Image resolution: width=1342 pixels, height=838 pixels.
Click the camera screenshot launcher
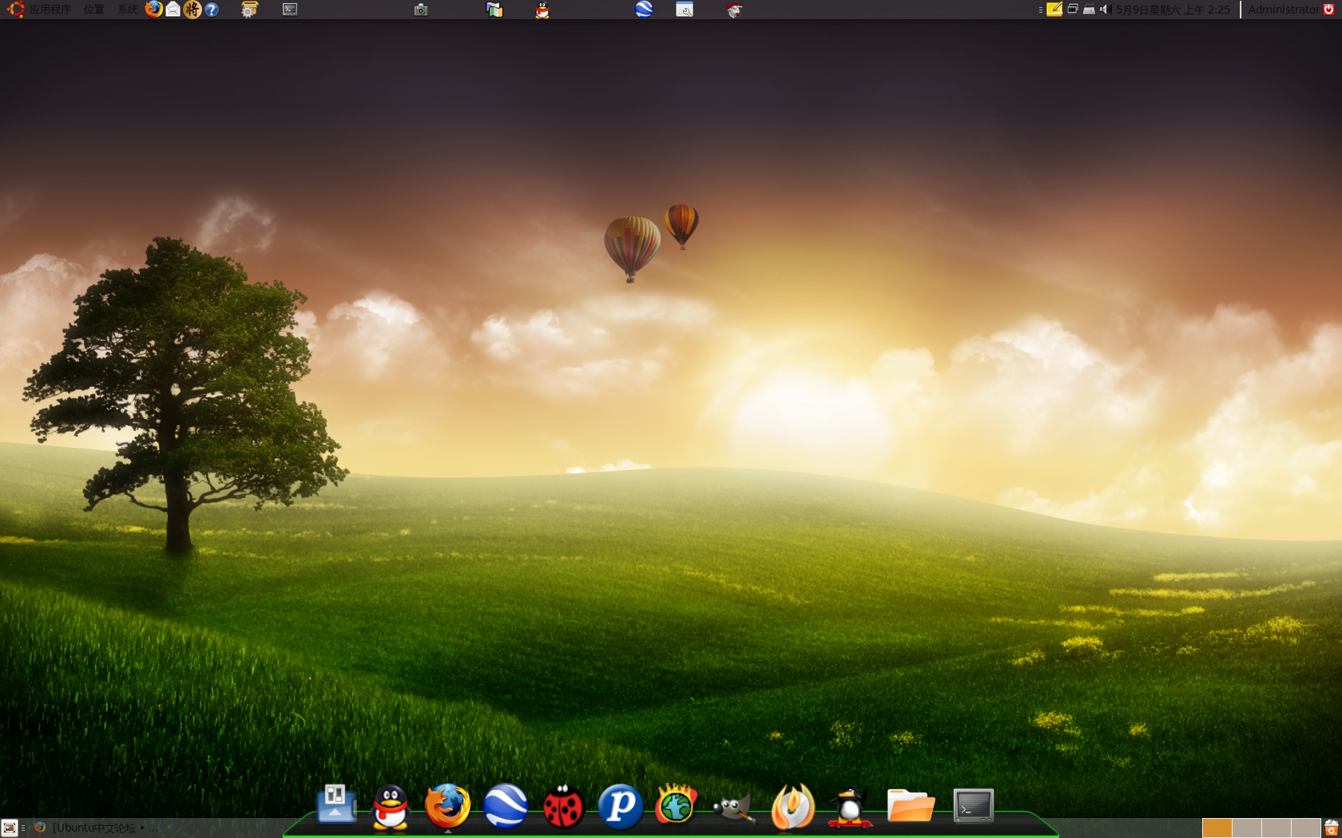click(421, 10)
